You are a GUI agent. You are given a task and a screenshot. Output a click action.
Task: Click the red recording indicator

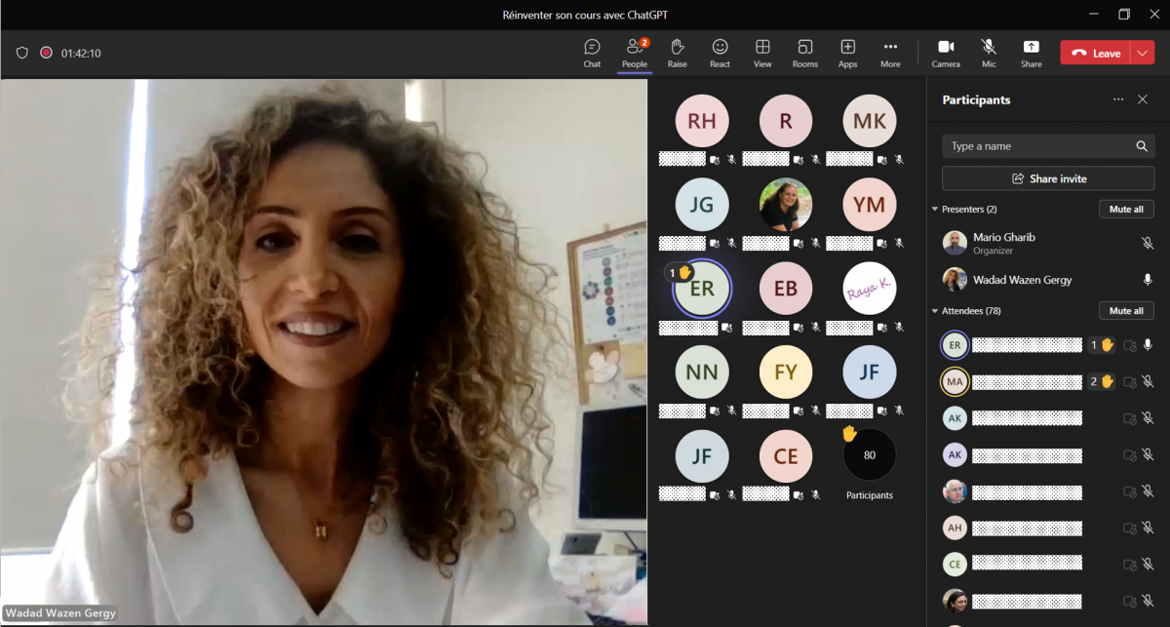click(x=46, y=53)
